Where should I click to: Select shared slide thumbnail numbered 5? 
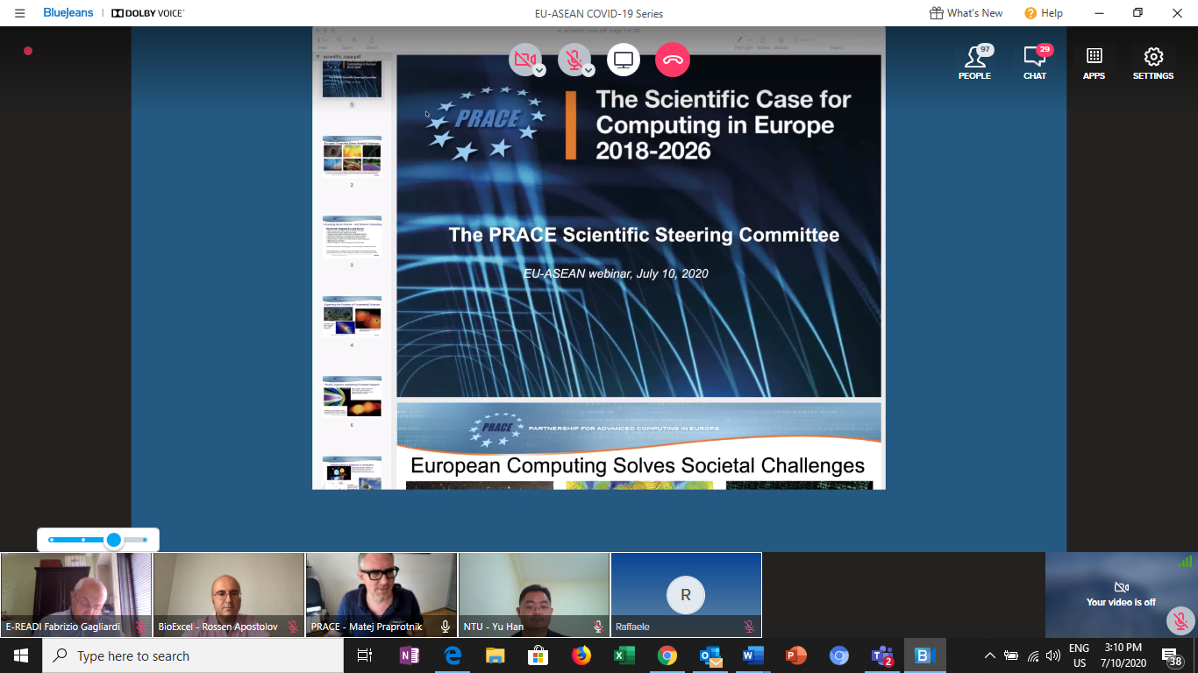pyautogui.click(x=352, y=397)
